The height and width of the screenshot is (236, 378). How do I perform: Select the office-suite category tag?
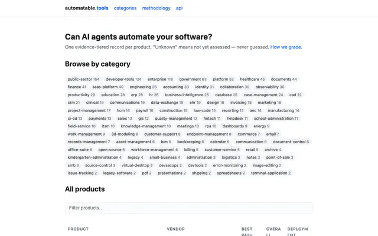pos(80,150)
